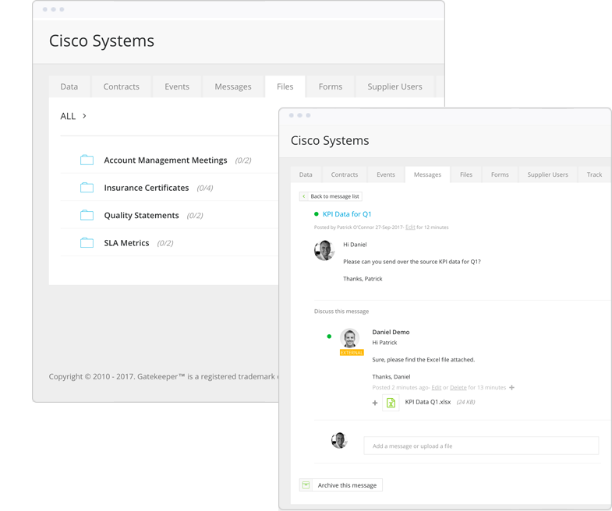Switch to the Contracts tab in the back window

pyautogui.click(x=121, y=86)
